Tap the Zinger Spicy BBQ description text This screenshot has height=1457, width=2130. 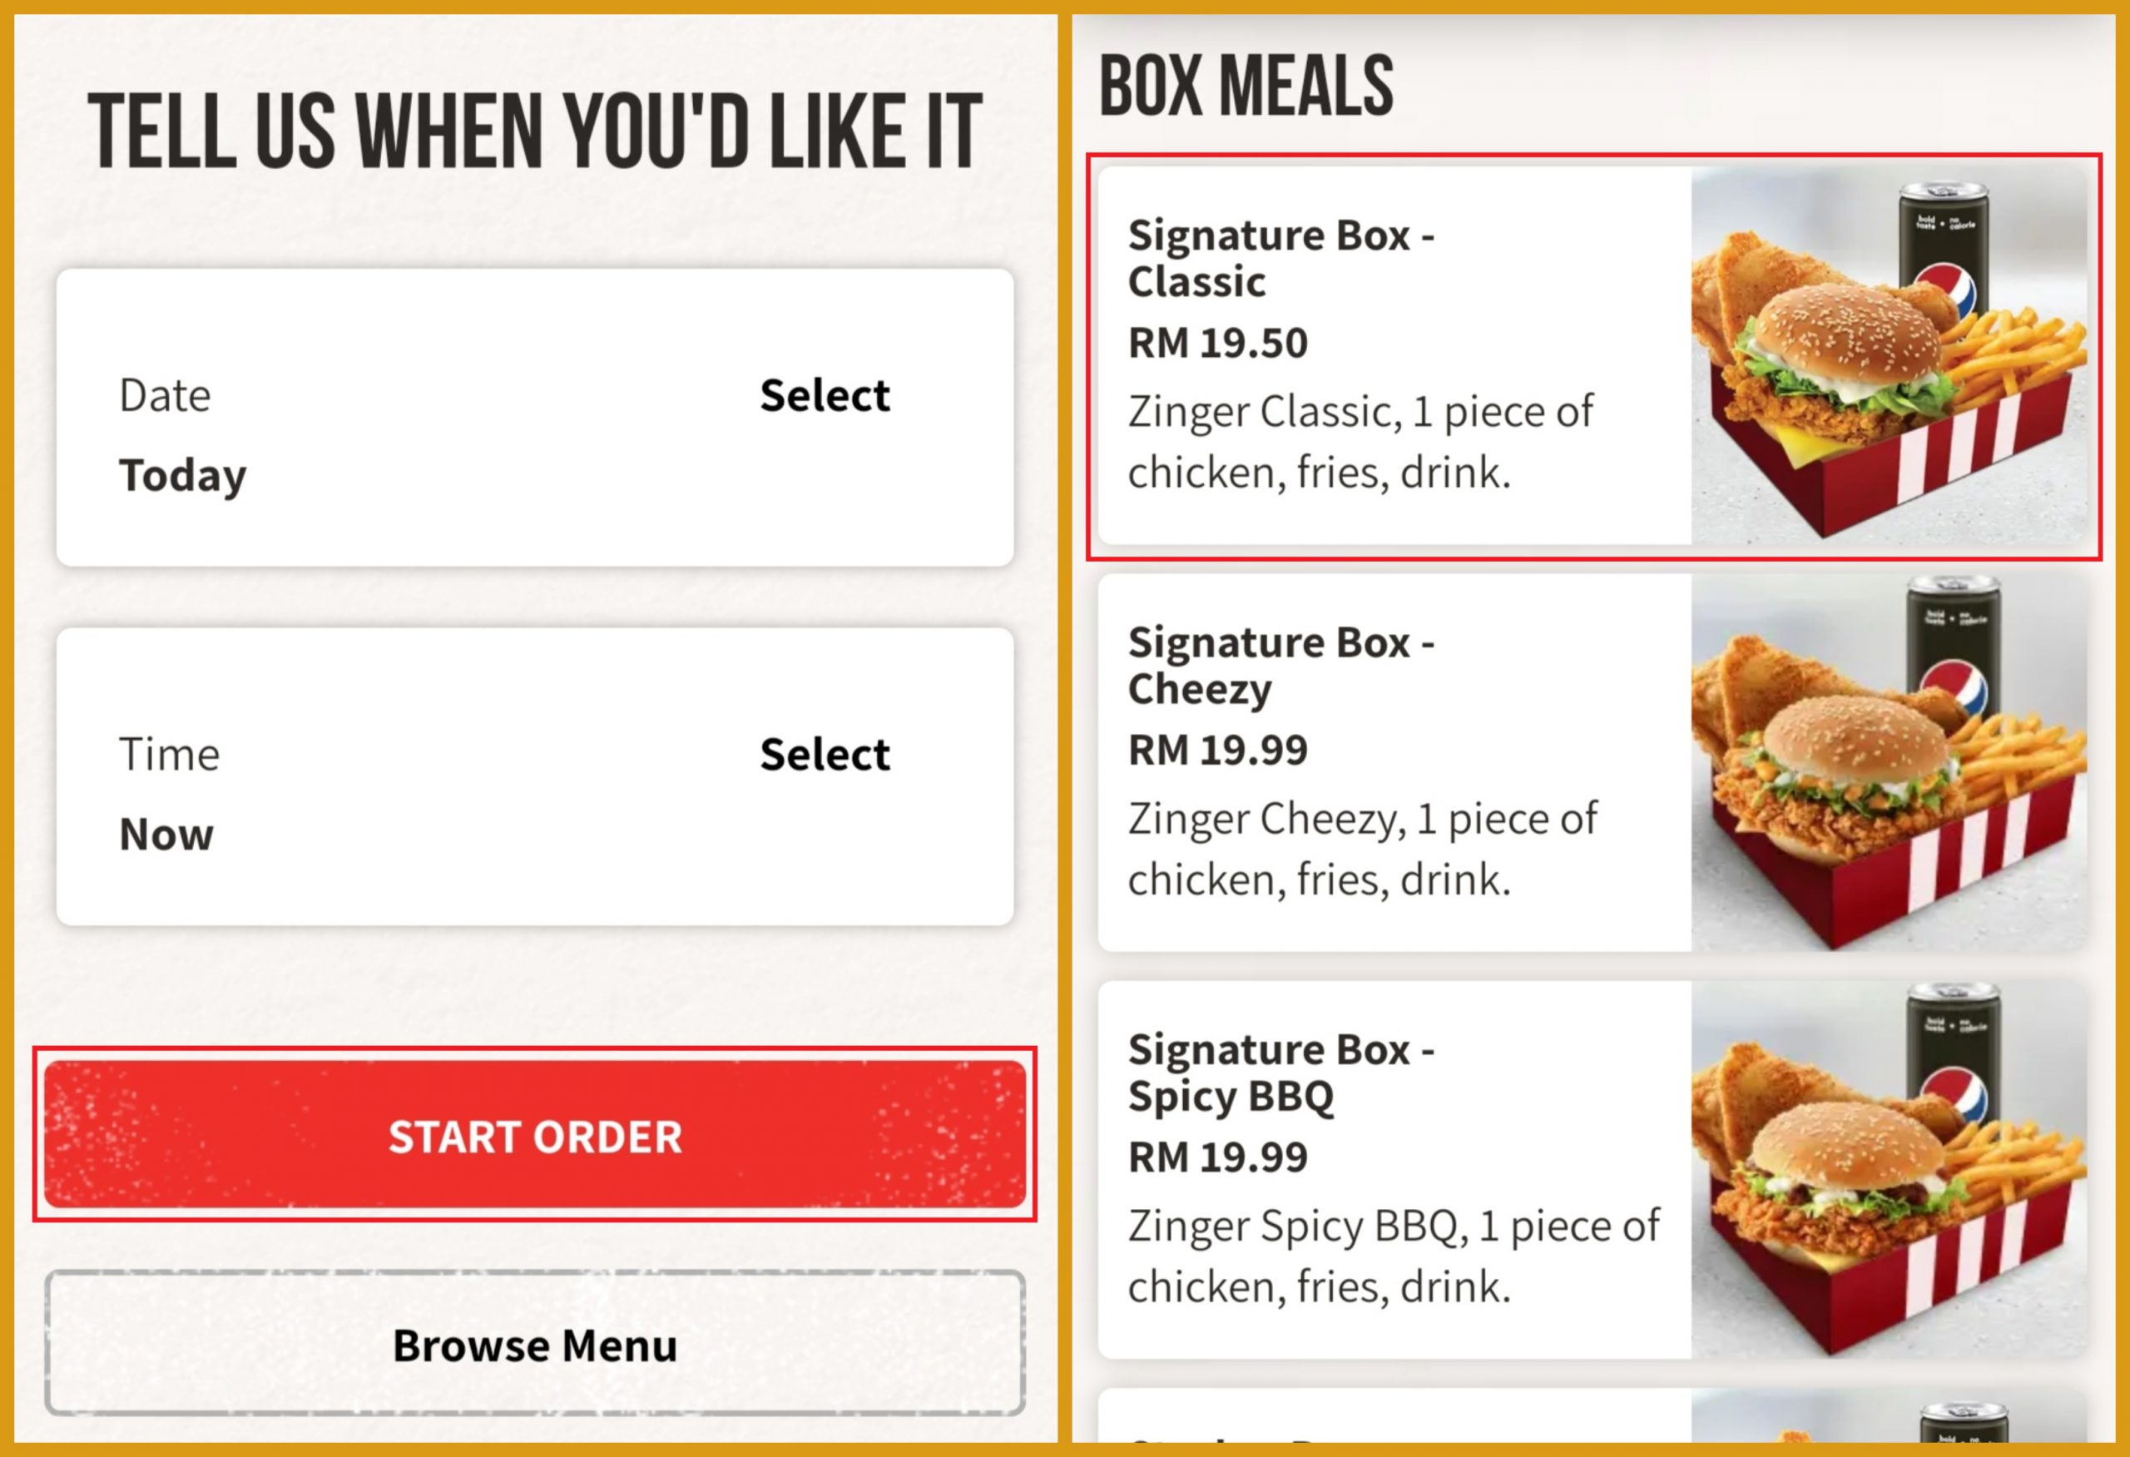click(x=1393, y=1256)
